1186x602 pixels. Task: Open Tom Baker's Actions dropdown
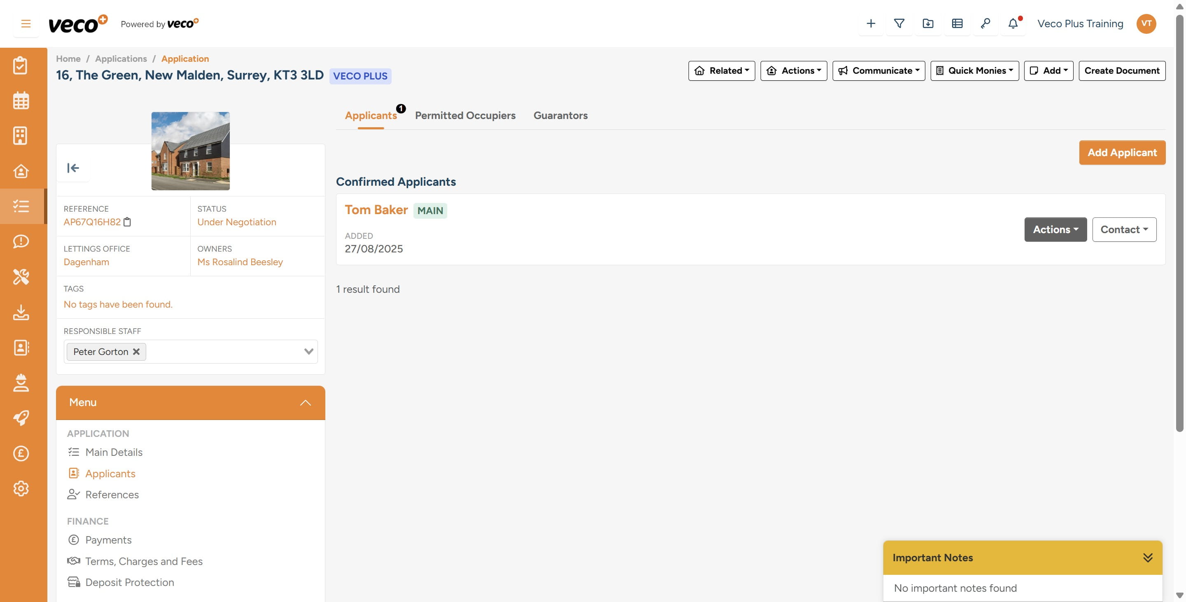tap(1055, 230)
